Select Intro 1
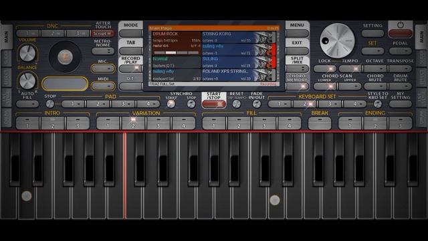428x241 pixels. (27, 123)
